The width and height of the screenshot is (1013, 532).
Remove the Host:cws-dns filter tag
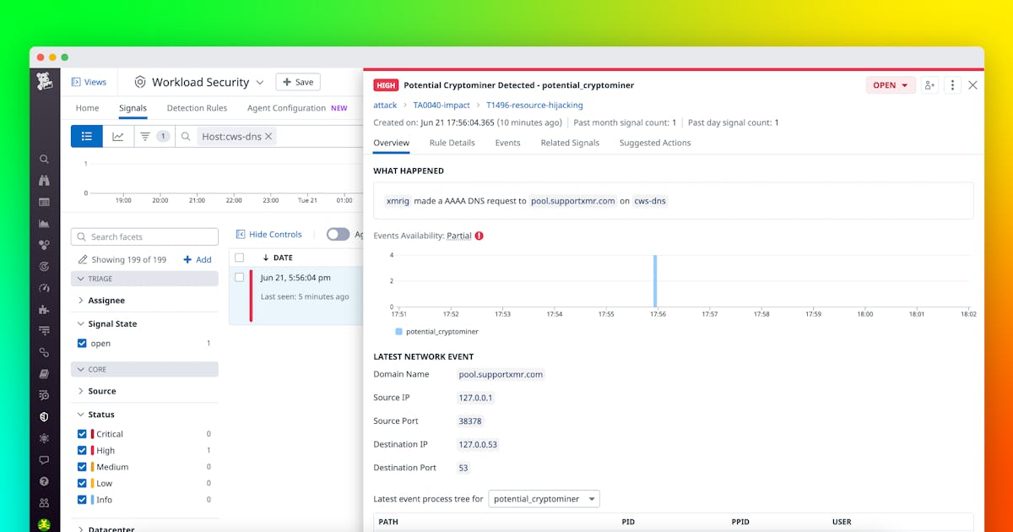[x=268, y=137]
